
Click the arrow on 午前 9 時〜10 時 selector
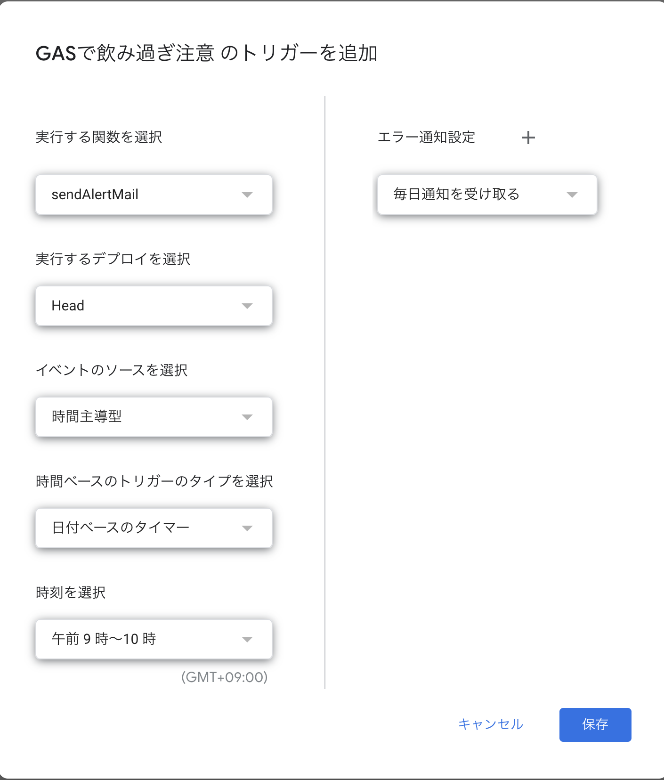point(248,639)
